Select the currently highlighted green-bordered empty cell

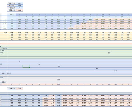tap(26, 66)
